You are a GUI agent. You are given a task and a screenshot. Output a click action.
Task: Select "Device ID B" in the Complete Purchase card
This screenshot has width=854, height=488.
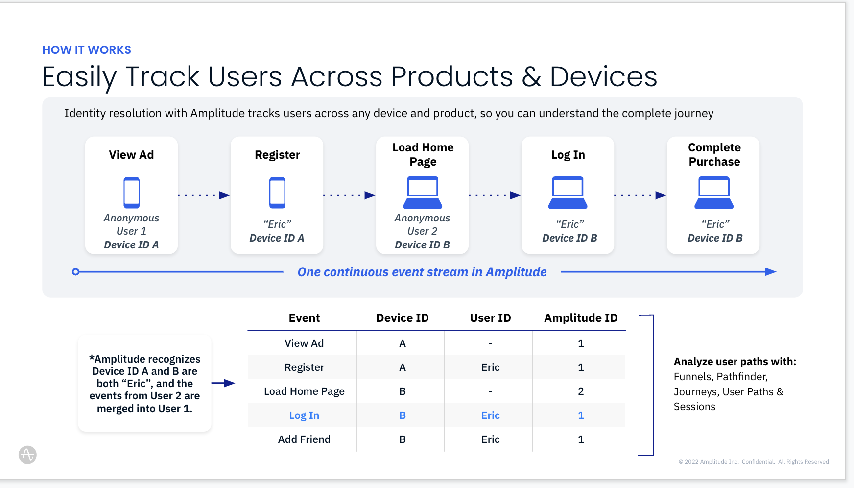(715, 238)
